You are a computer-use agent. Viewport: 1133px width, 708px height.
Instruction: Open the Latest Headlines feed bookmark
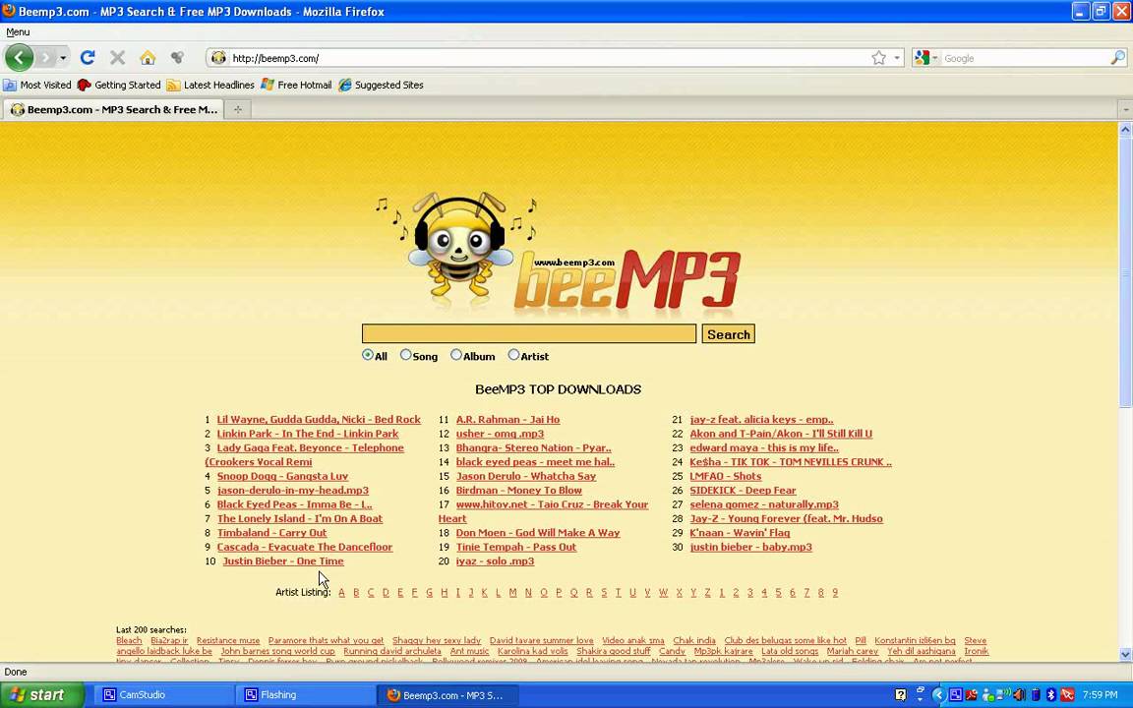tap(210, 85)
